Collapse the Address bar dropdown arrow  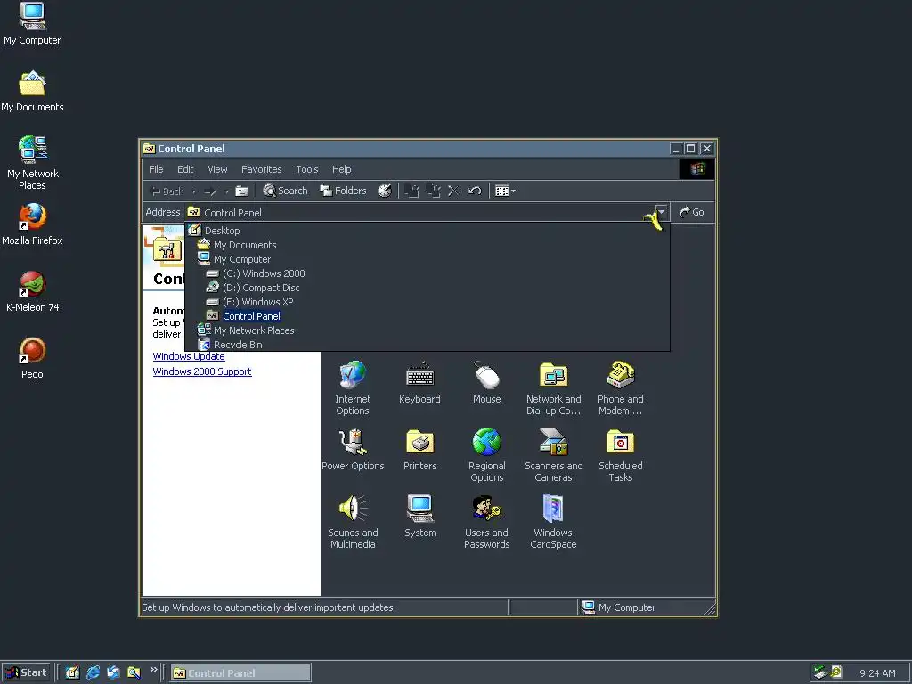(662, 212)
